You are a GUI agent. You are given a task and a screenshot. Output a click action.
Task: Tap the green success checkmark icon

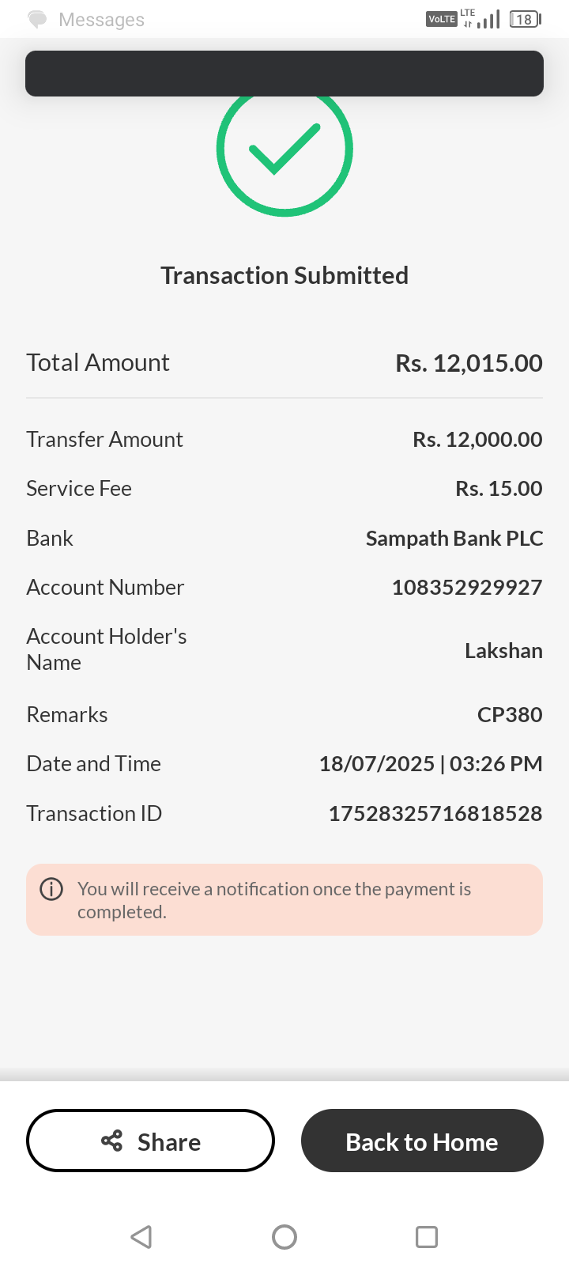coord(284,149)
